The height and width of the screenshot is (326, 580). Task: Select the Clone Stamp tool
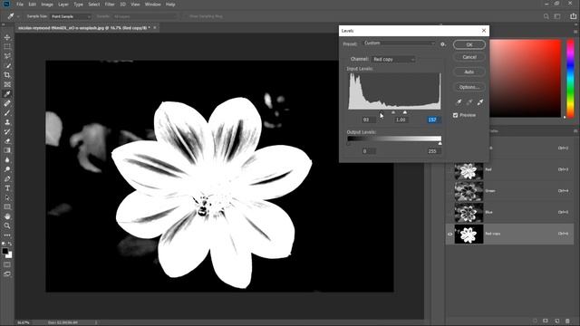7,122
